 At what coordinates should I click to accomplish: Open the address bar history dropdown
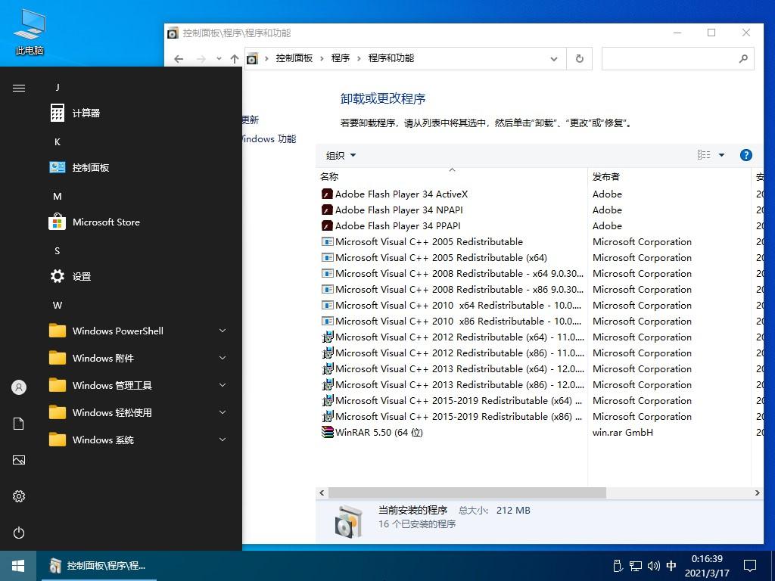tap(554, 59)
